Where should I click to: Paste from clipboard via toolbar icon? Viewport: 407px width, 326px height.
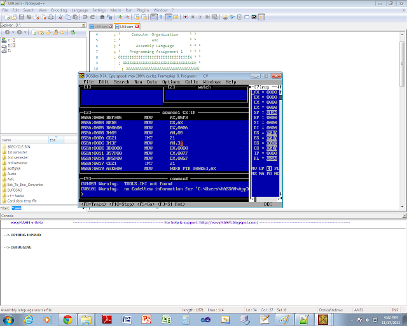pos(75,17)
